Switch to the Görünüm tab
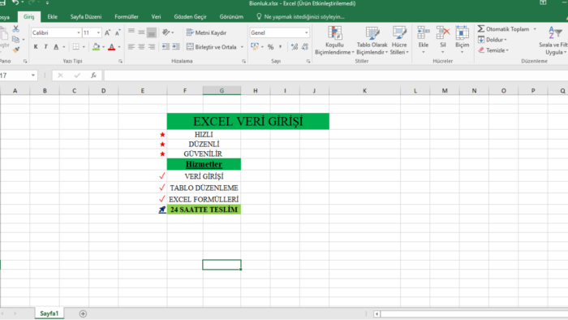 click(231, 17)
